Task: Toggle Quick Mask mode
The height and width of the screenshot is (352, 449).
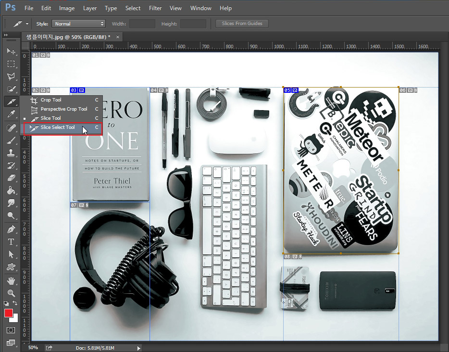Action: [x=11, y=330]
